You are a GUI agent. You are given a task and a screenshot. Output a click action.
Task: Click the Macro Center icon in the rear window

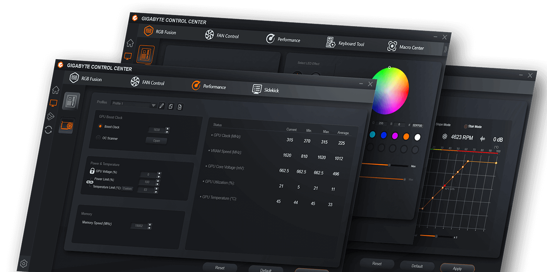(392, 46)
